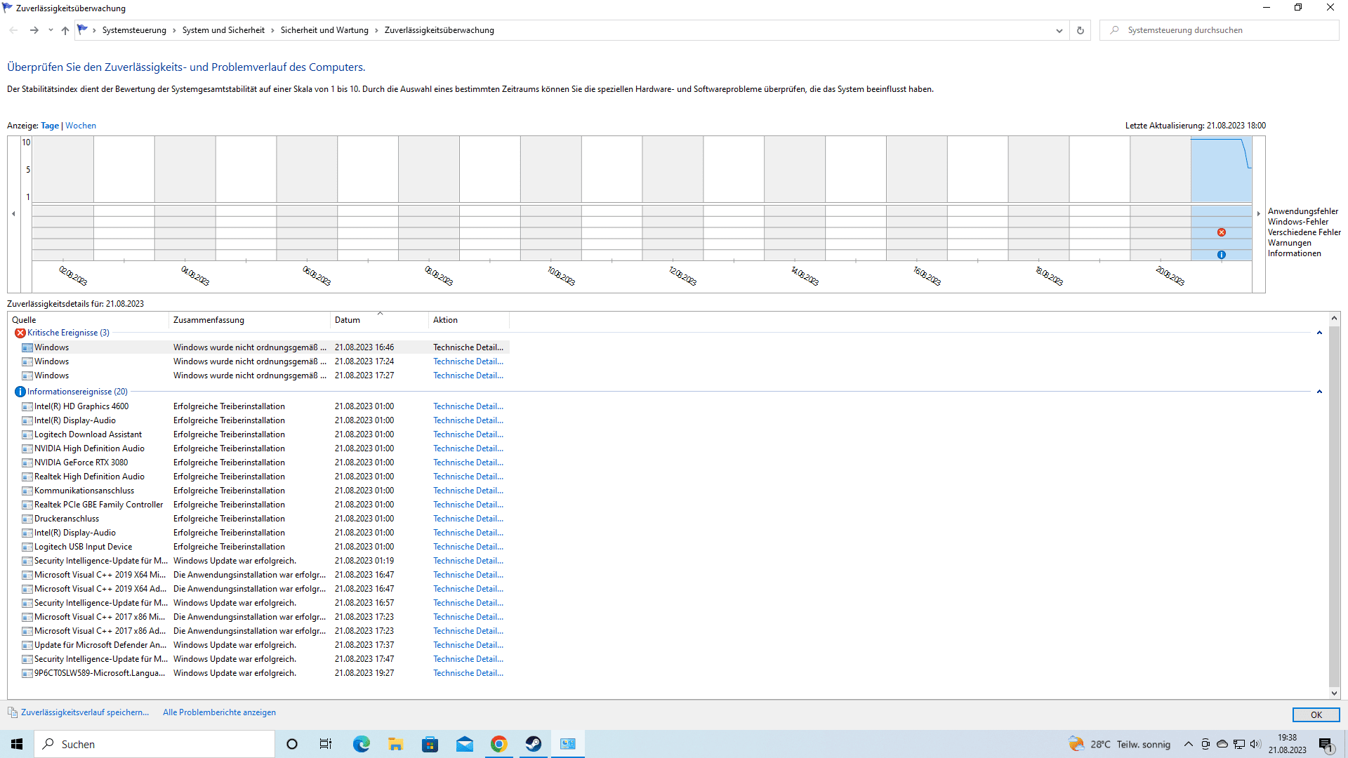Open Windows Start menu
Viewport: 1348px width, 758px height.
pyautogui.click(x=17, y=744)
